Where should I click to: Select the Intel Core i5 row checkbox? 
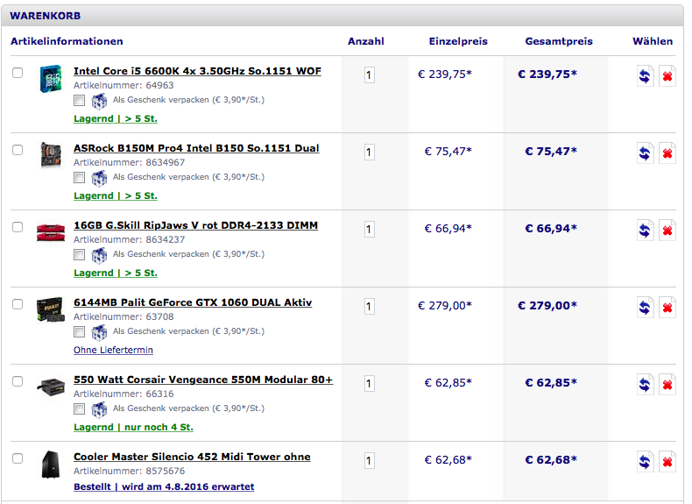pyautogui.click(x=18, y=73)
